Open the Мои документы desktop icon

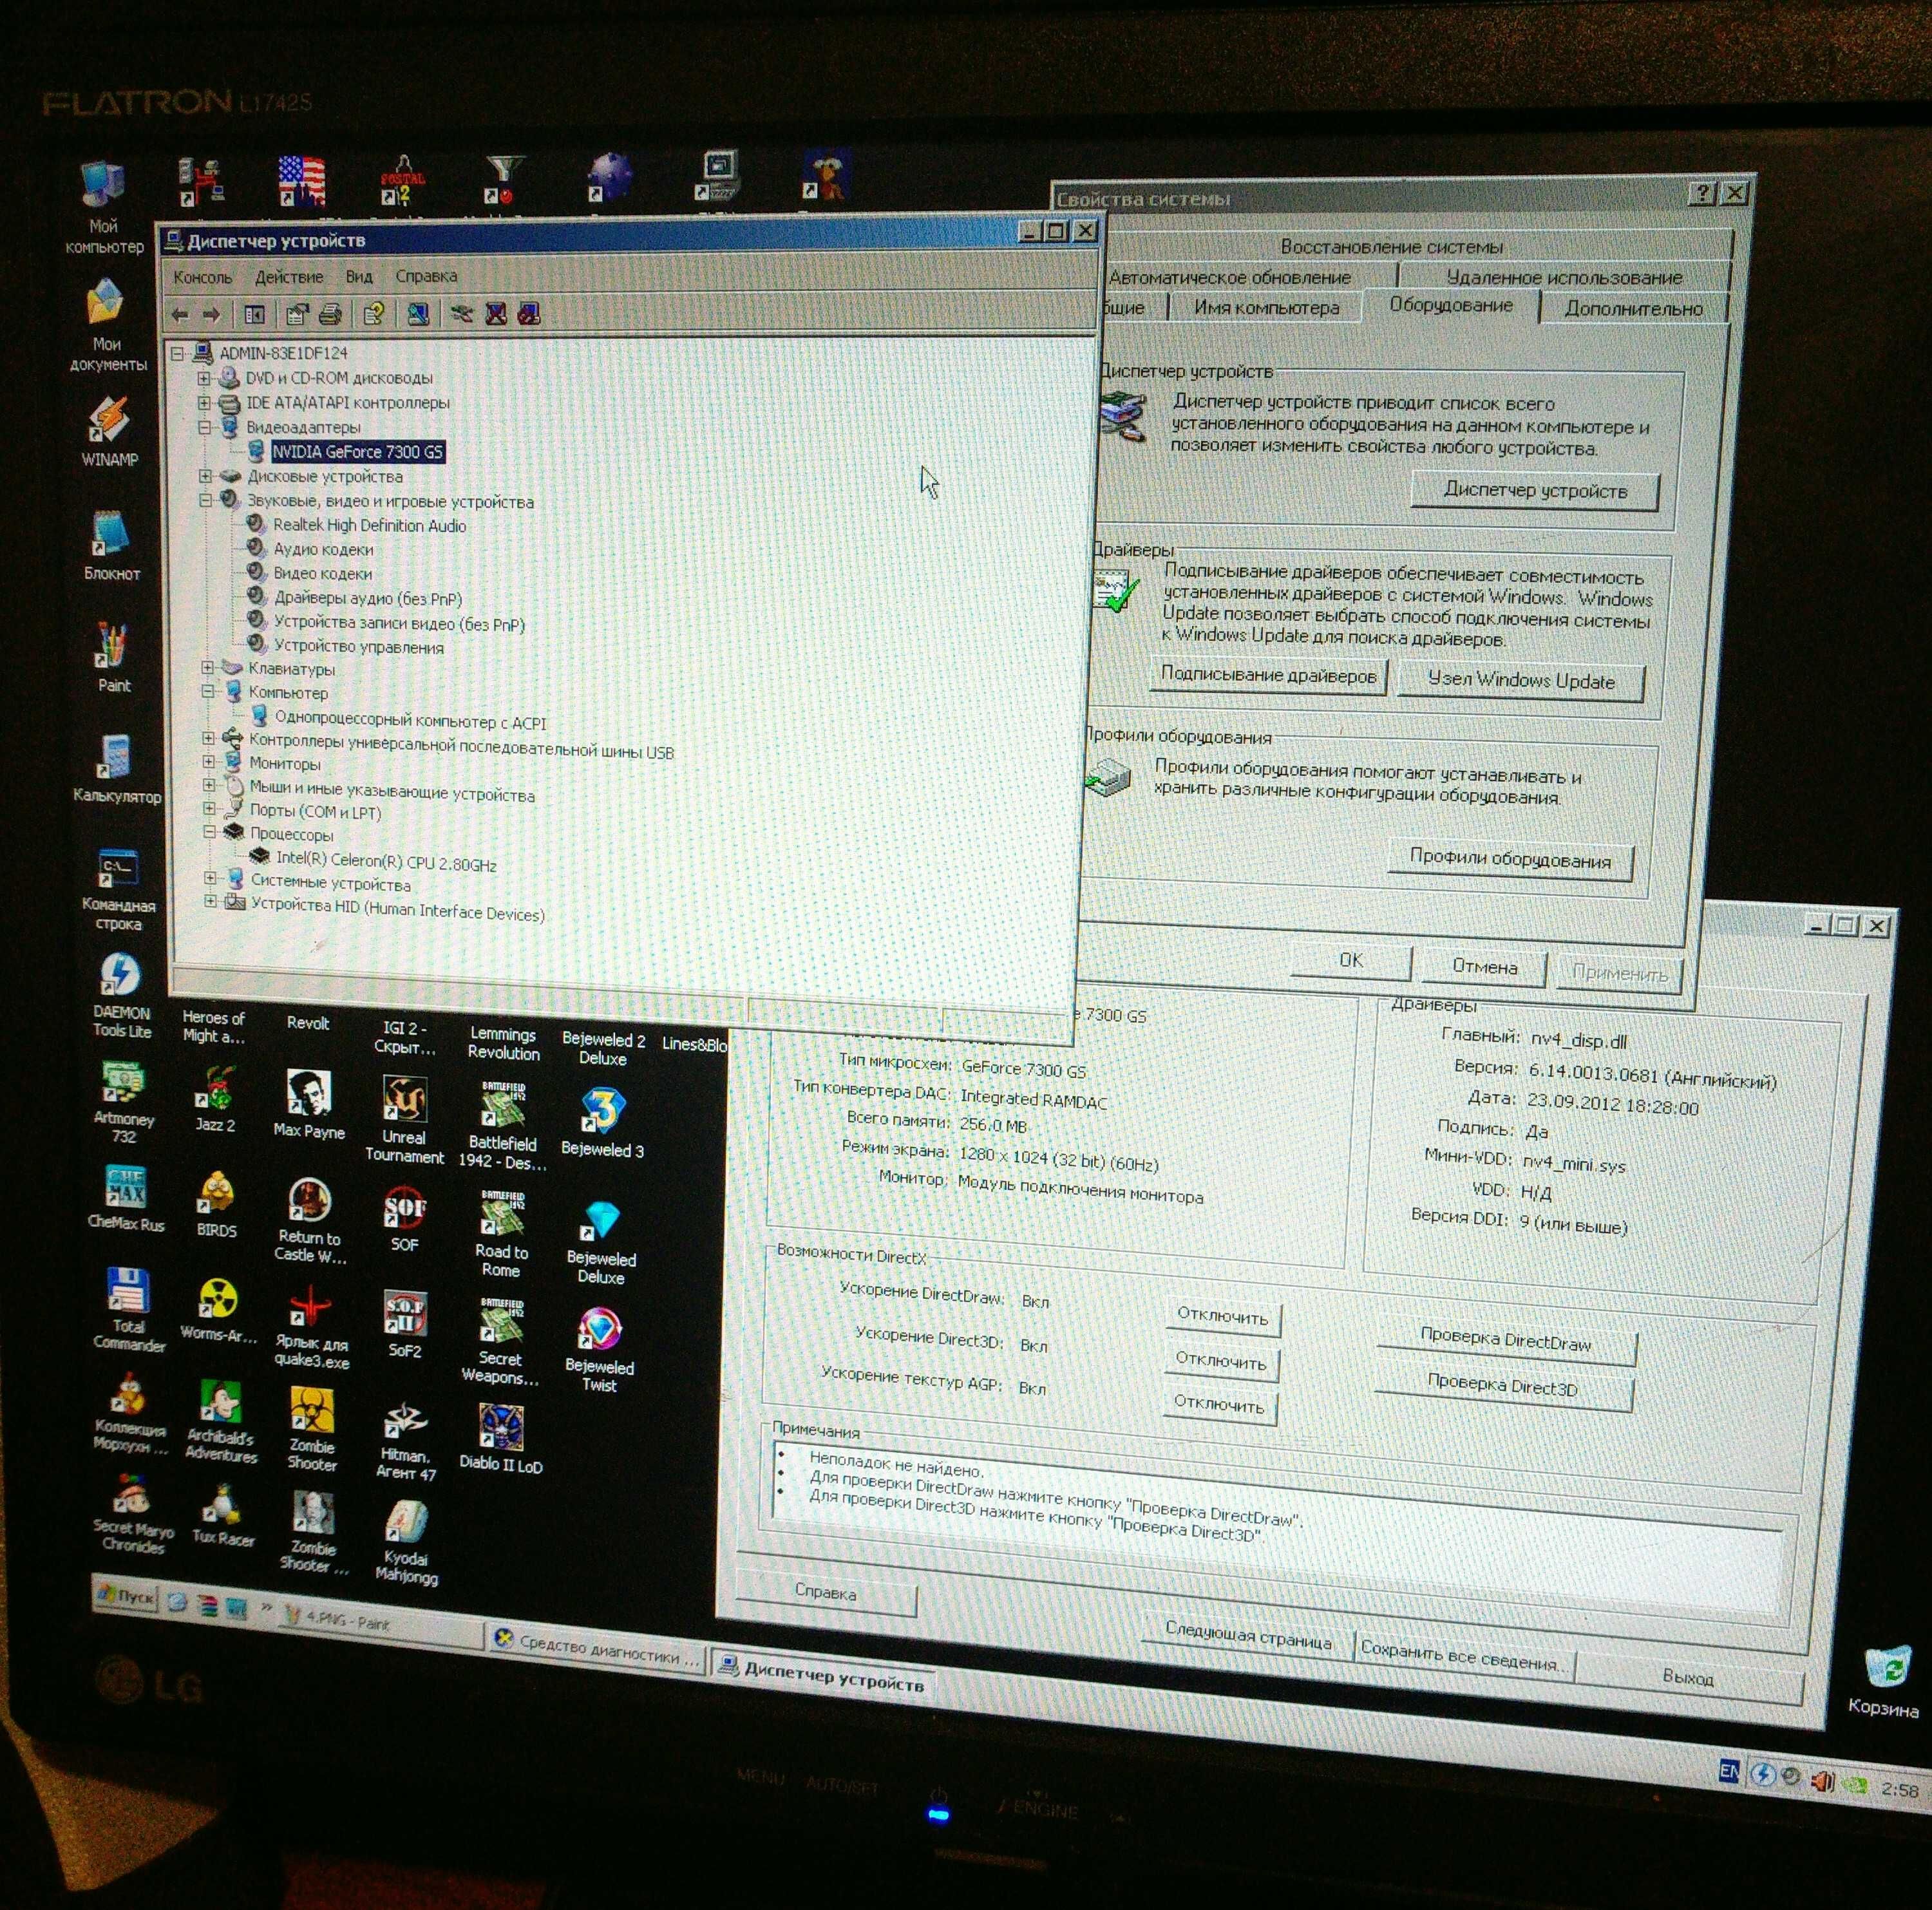pyautogui.click(x=107, y=325)
